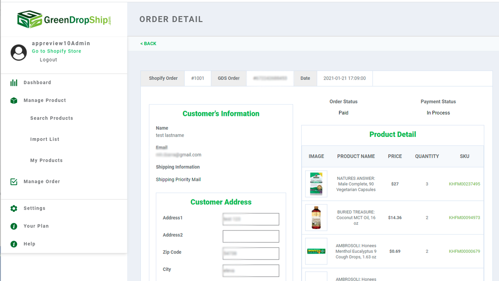Image resolution: width=499 pixels, height=281 pixels.
Task: Click the BACK link above the order
Action: point(148,43)
